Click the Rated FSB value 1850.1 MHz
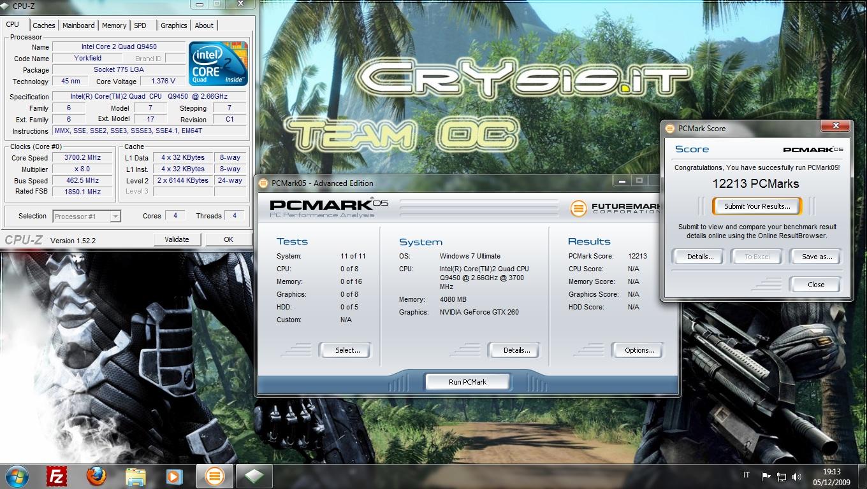867x489 pixels. 83,192
